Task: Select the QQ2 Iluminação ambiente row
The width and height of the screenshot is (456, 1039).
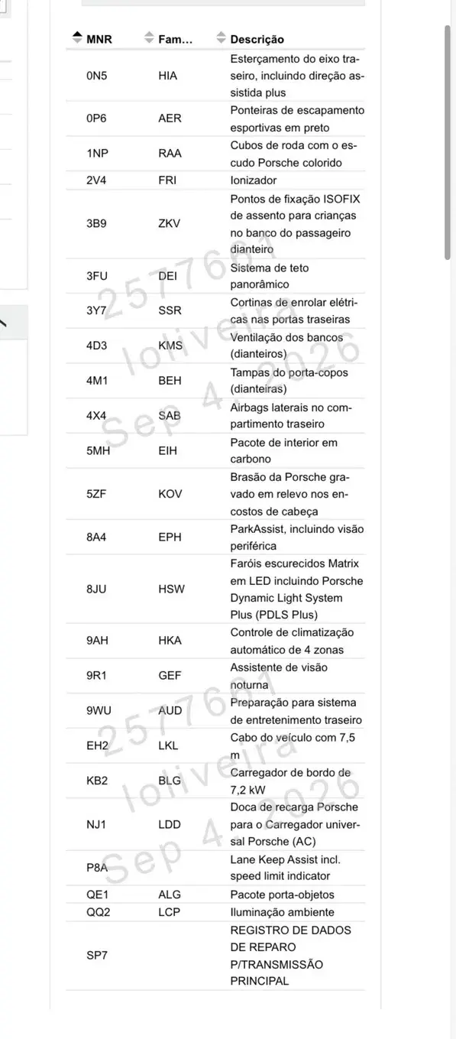Action: pyautogui.click(x=215, y=912)
